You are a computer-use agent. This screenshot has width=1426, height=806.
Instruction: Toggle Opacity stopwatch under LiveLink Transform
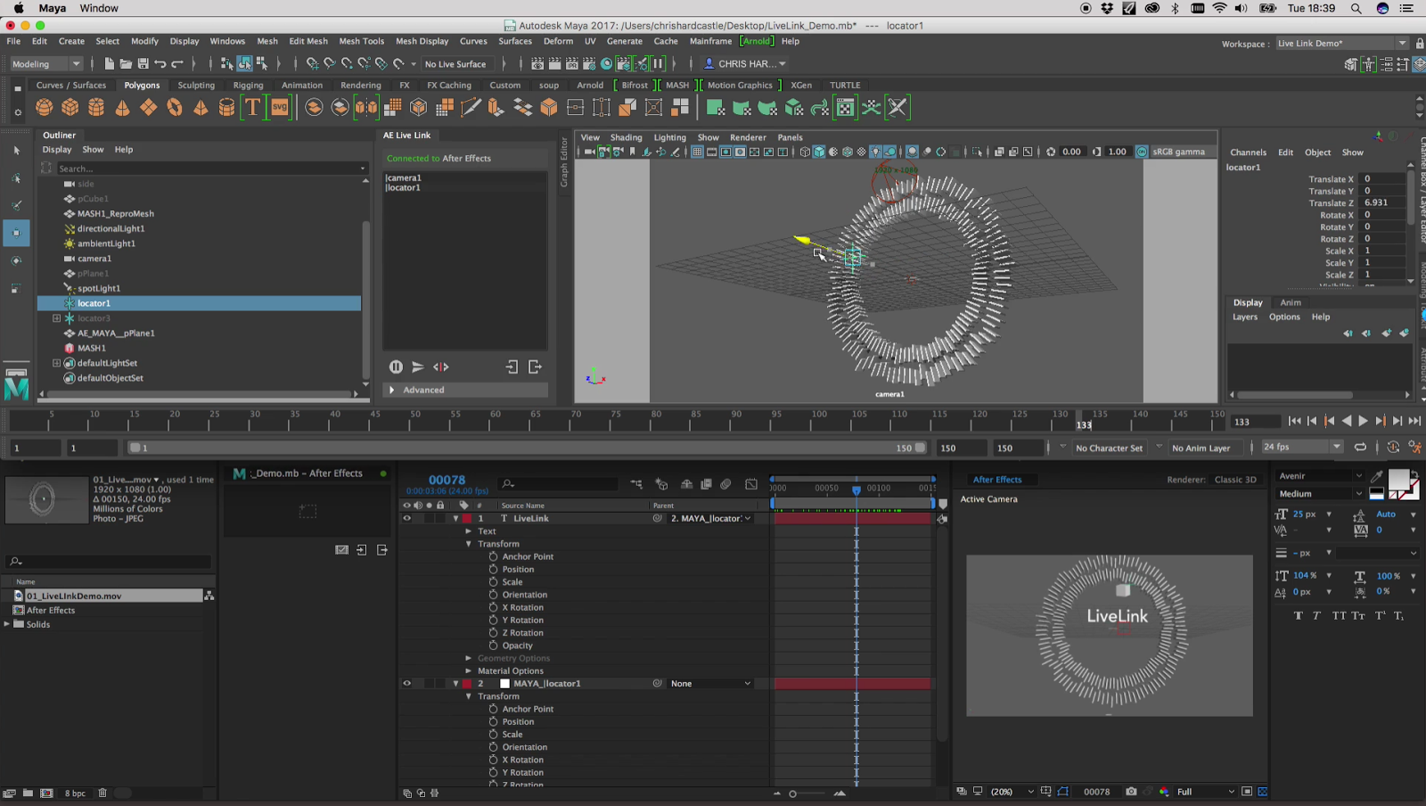pyautogui.click(x=493, y=646)
